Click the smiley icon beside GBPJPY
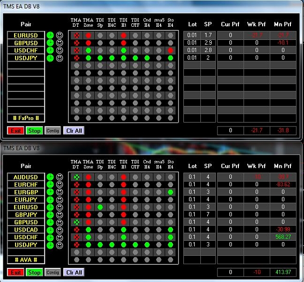Image resolution: width=304 pixels, height=282 pixels. (x=59, y=215)
